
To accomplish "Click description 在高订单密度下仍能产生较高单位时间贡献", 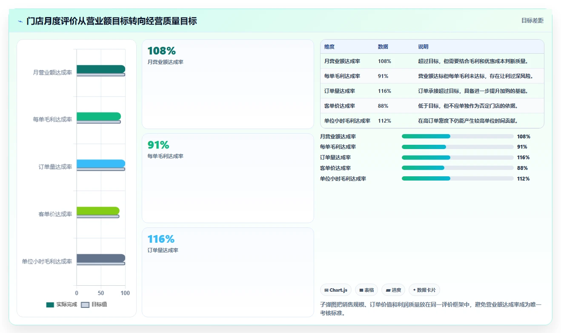I will pyautogui.click(x=468, y=121).
